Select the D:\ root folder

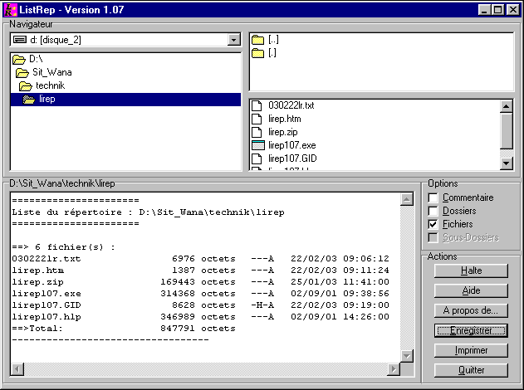tap(36, 59)
